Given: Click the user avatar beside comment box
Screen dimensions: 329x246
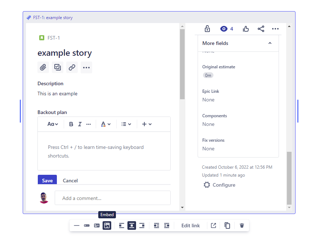Looking at the screenshot, I should point(44,198).
